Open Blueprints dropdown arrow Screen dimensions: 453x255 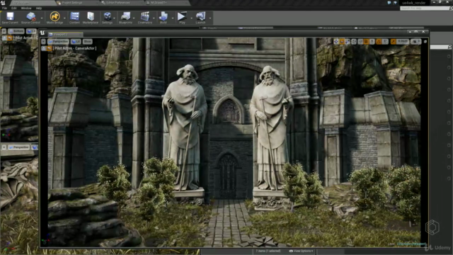tap(134, 18)
